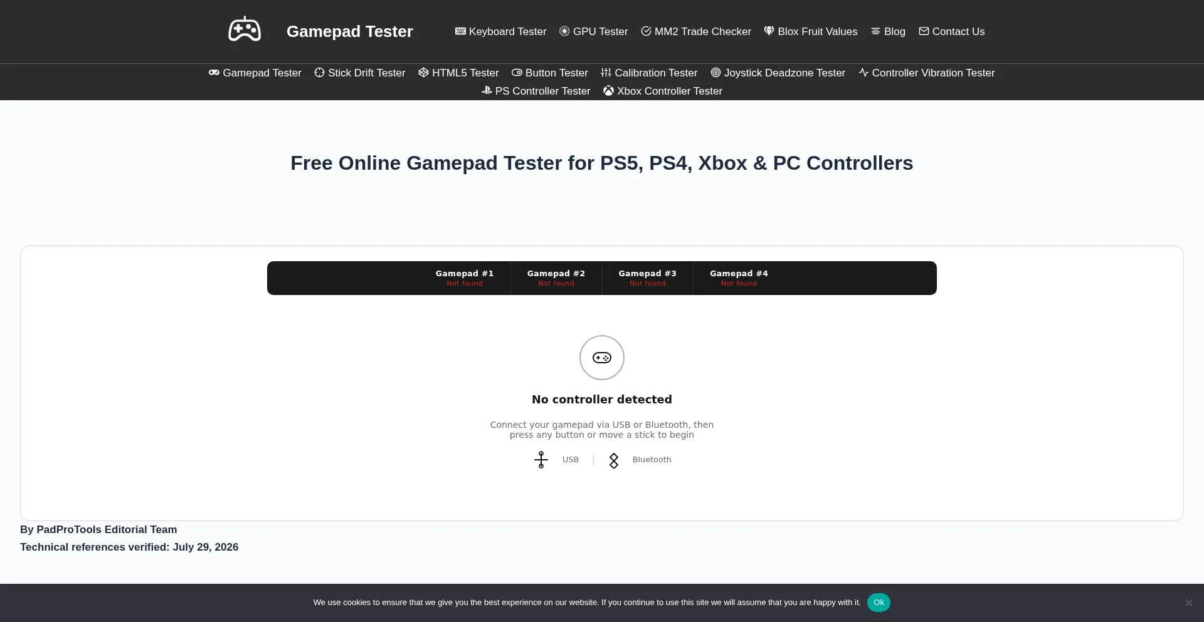The image size is (1204, 622).
Task: Click the USB label text
Action: 571,460
